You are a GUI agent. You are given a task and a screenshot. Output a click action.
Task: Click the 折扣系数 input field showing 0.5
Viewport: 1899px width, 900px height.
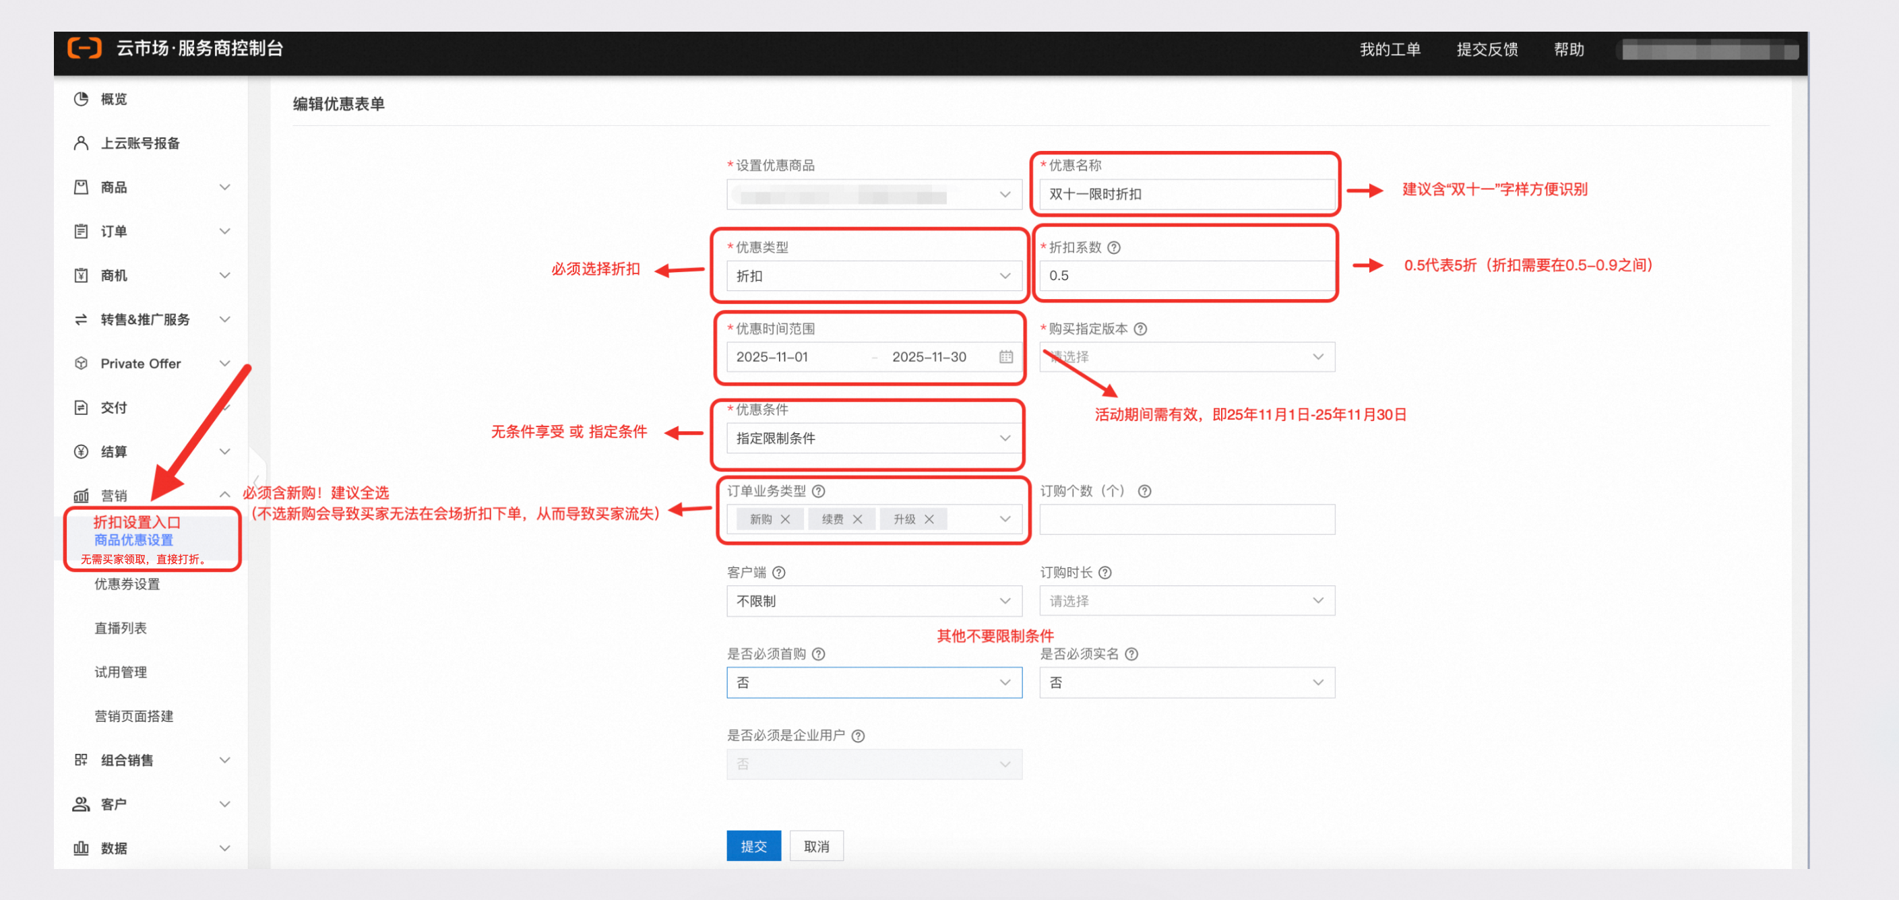tap(1186, 276)
